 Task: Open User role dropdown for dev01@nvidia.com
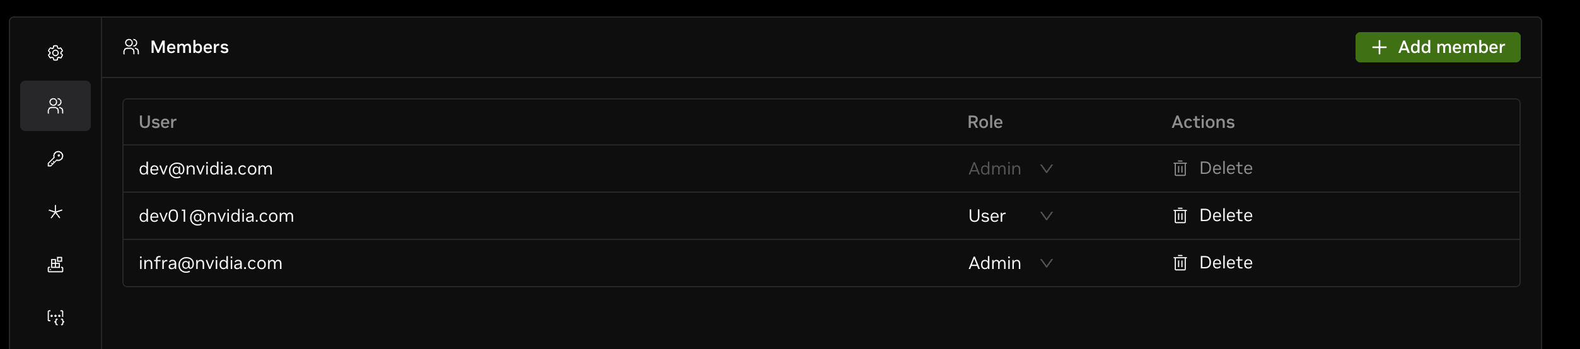click(1011, 216)
